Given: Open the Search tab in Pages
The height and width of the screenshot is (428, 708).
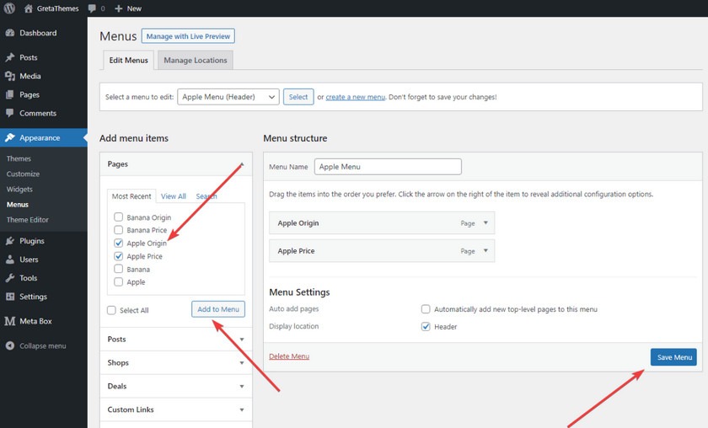Looking at the screenshot, I should click(206, 196).
